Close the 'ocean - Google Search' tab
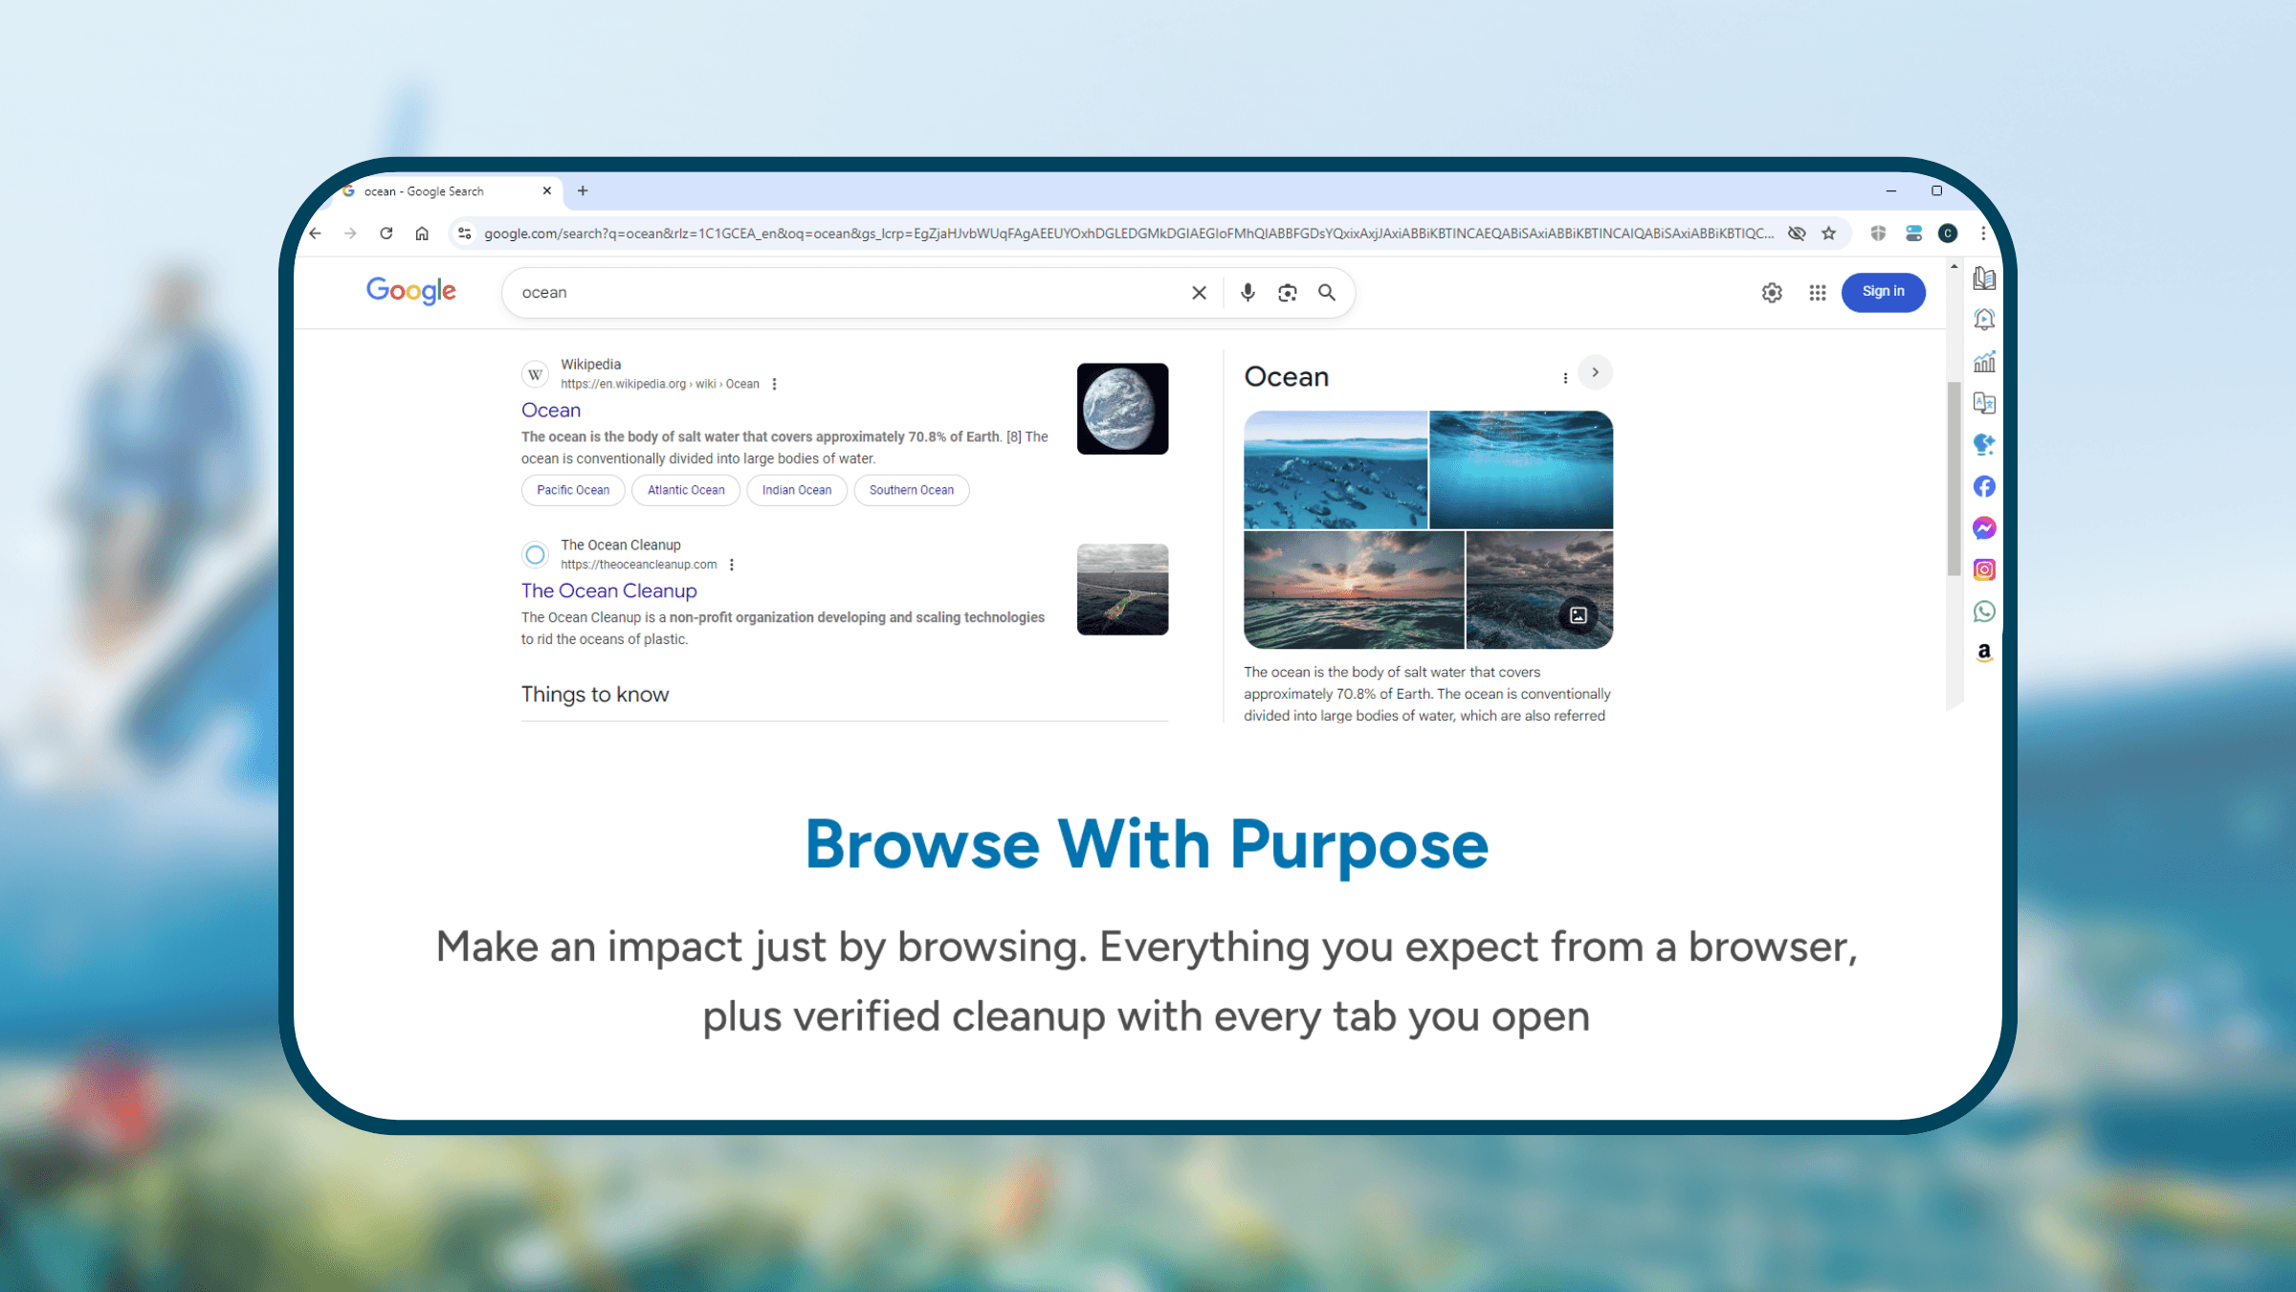 [x=547, y=190]
